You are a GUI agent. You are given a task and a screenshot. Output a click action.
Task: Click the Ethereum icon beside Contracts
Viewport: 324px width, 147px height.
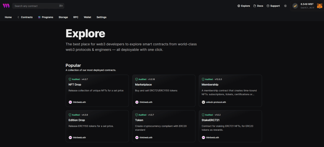click(x=18, y=17)
